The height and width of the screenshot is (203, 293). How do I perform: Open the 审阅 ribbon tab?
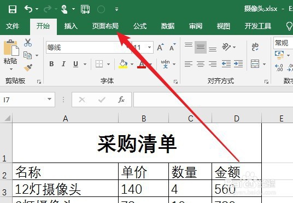[x=196, y=26]
